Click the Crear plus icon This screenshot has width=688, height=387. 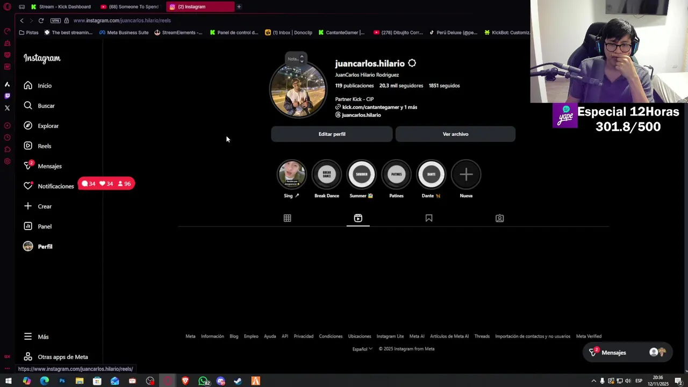coord(28,206)
